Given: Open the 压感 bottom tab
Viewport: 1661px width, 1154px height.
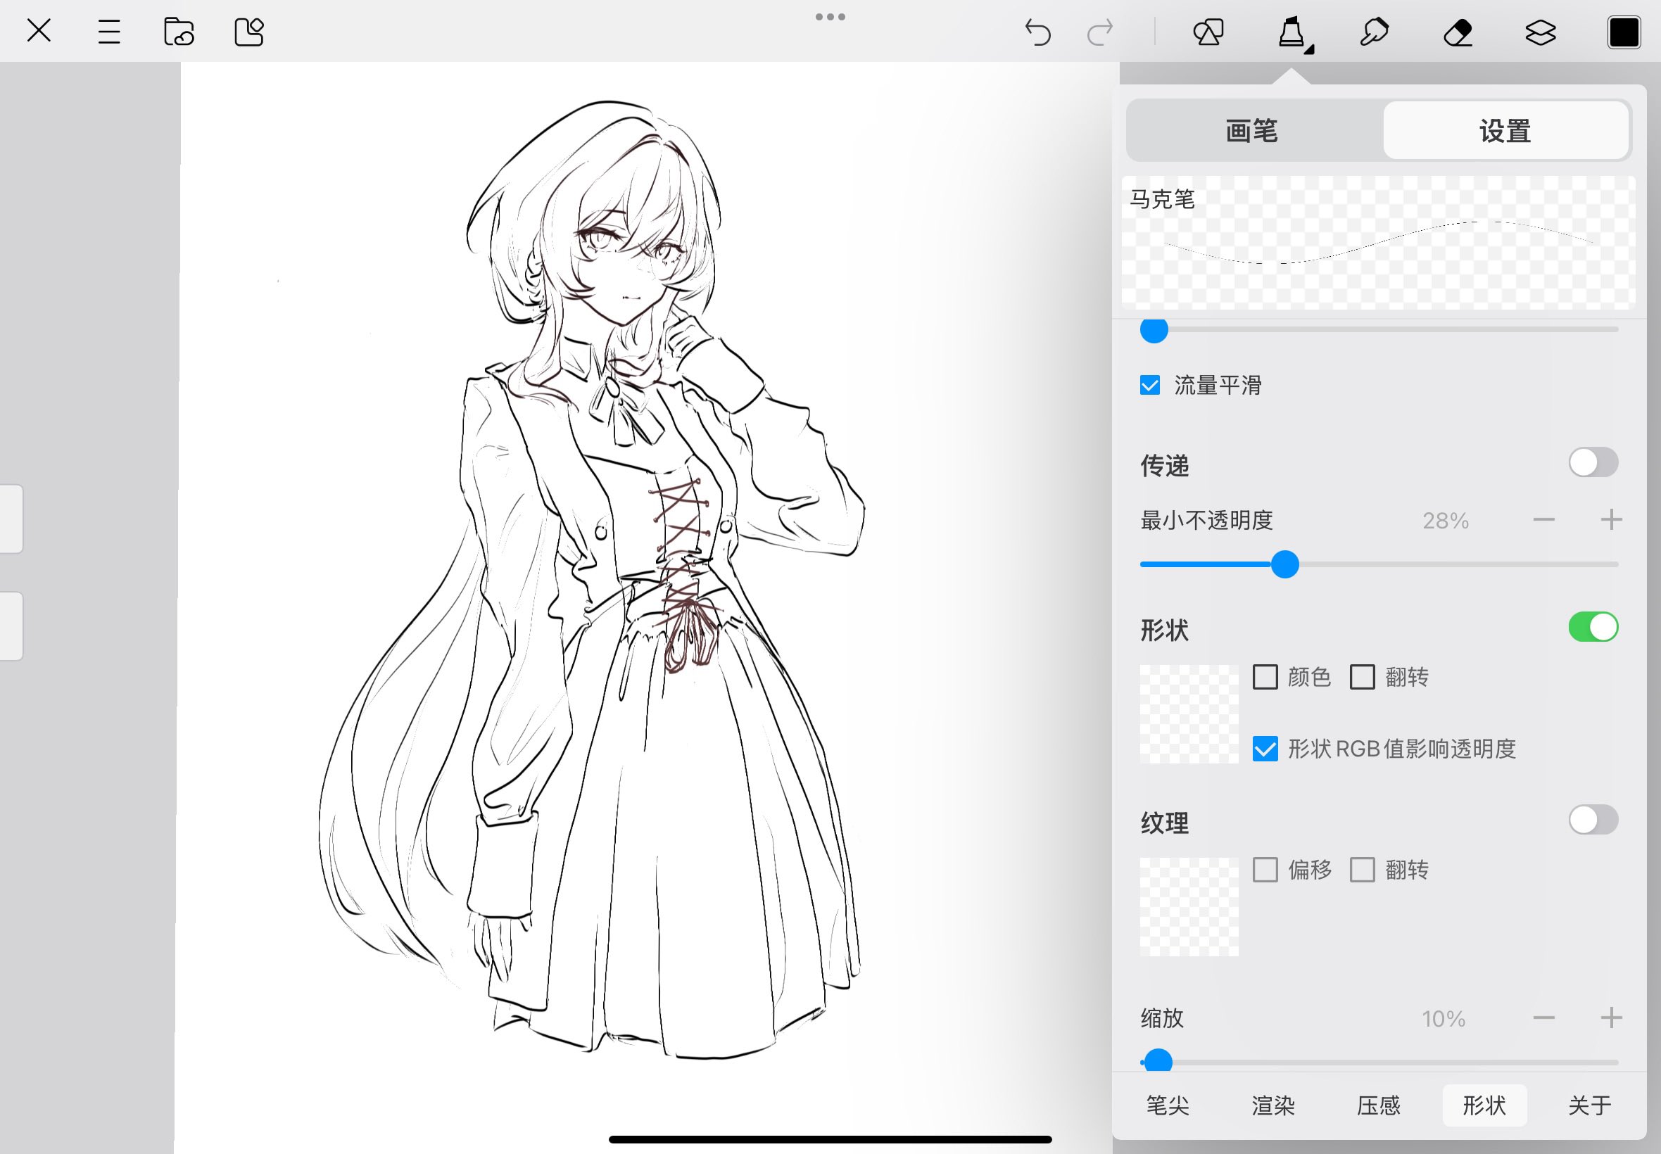Looking at the screenshot, I should click(x=1378, y=1105).
